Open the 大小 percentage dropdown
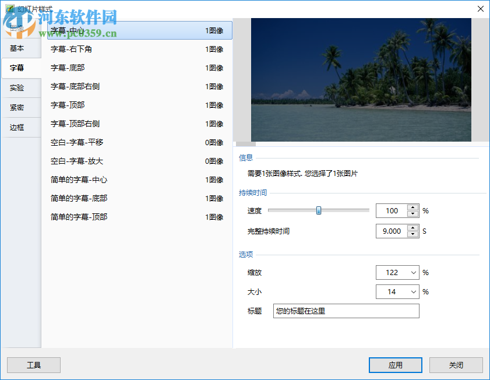490x380 pixels. [414, 291]
